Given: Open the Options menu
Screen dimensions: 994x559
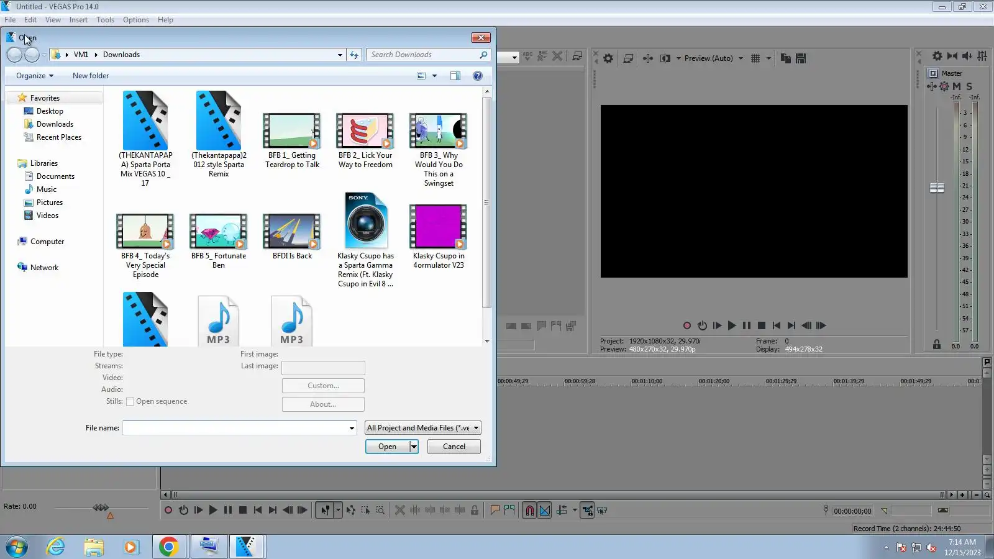Looking at the screenshot, I should 136,20.
